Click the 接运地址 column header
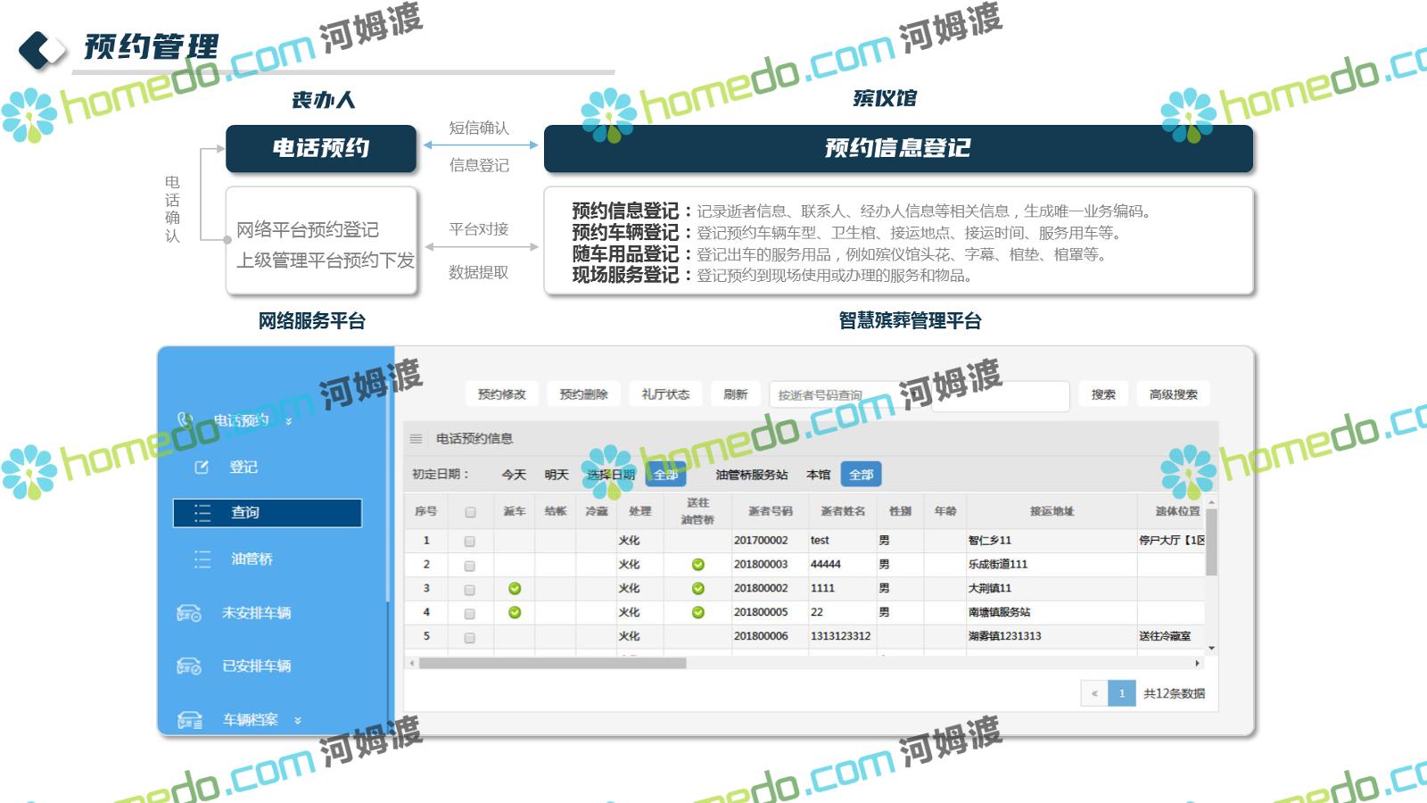The height and width of the screenshot is (803, 1427). (1052, 511)
